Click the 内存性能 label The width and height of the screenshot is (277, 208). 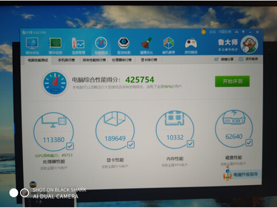coord(175,159)
